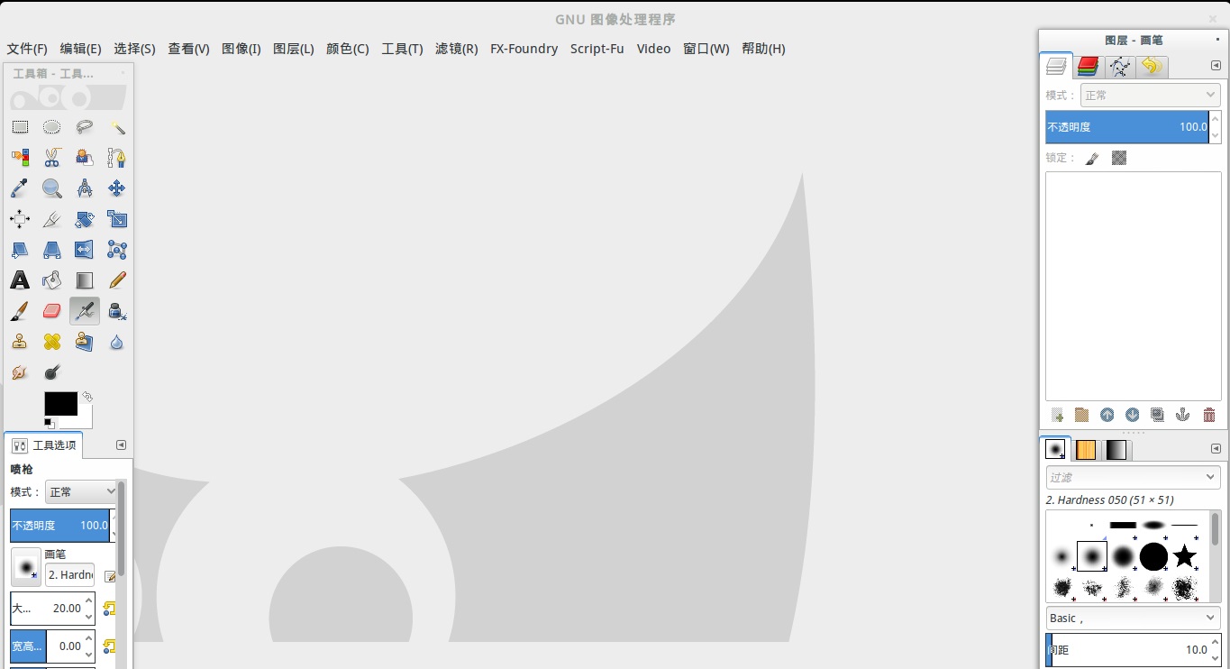The height and width of the screenshot is (669, 1230).
Task: Anchor the floating layer button
Action: point(1183,415)
